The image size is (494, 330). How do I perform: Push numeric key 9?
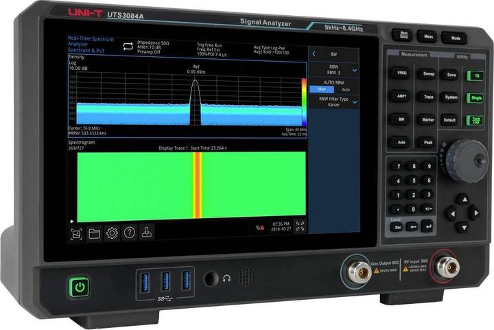point(429,165)
